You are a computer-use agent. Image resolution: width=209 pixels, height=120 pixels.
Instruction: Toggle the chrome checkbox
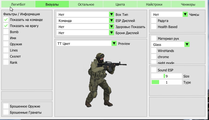(154, 57)
